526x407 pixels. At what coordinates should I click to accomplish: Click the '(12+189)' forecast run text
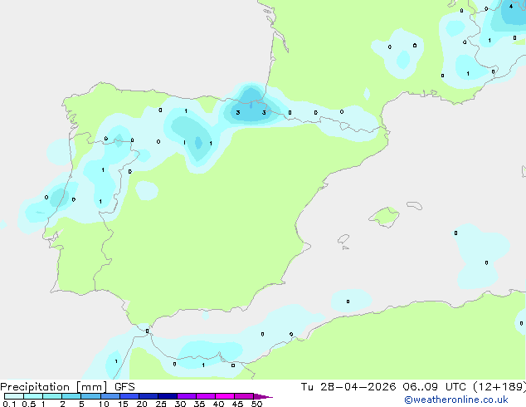tap(499, 387)
